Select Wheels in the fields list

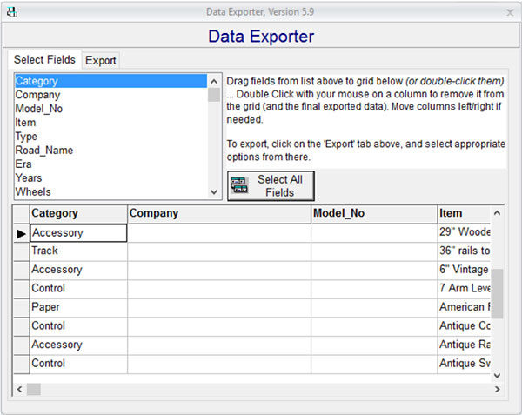point(110,192)
